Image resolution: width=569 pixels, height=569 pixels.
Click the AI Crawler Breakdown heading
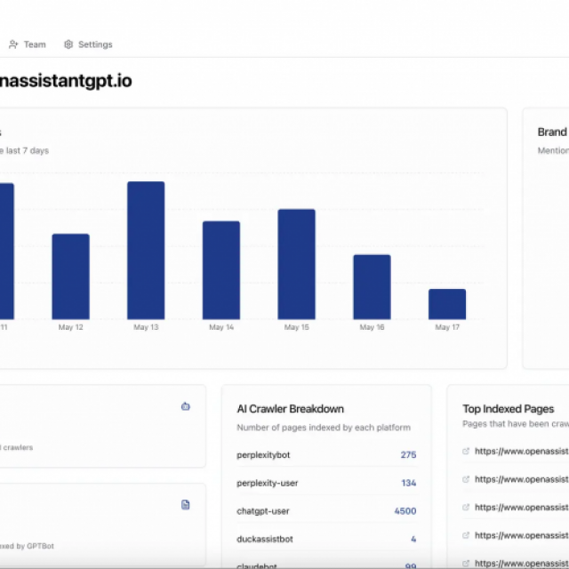coord(291,409)
